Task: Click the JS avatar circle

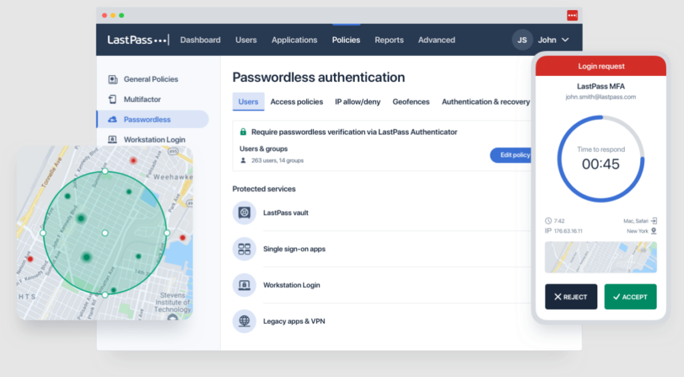Action: [522, 40]
